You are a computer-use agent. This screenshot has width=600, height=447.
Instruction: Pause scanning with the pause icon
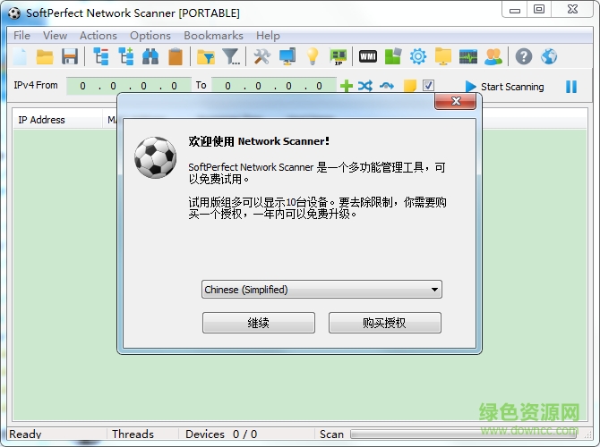571,87
